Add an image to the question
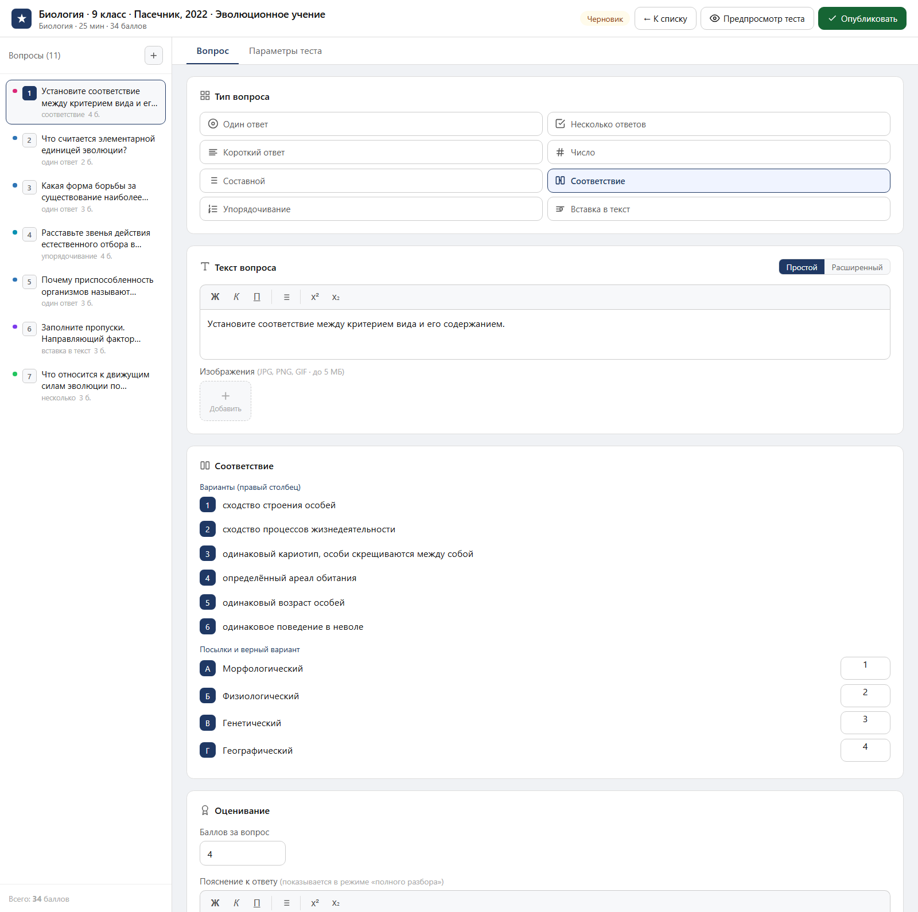 (225, 401)
